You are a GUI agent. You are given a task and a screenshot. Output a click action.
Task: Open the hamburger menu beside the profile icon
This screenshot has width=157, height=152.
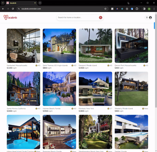[x=147, y=18]
